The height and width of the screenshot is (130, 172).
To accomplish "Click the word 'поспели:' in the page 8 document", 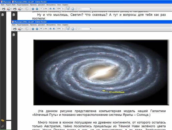I will (39, 19).
